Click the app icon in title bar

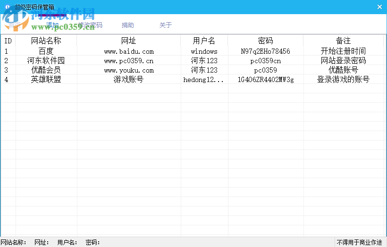(8, 7)
